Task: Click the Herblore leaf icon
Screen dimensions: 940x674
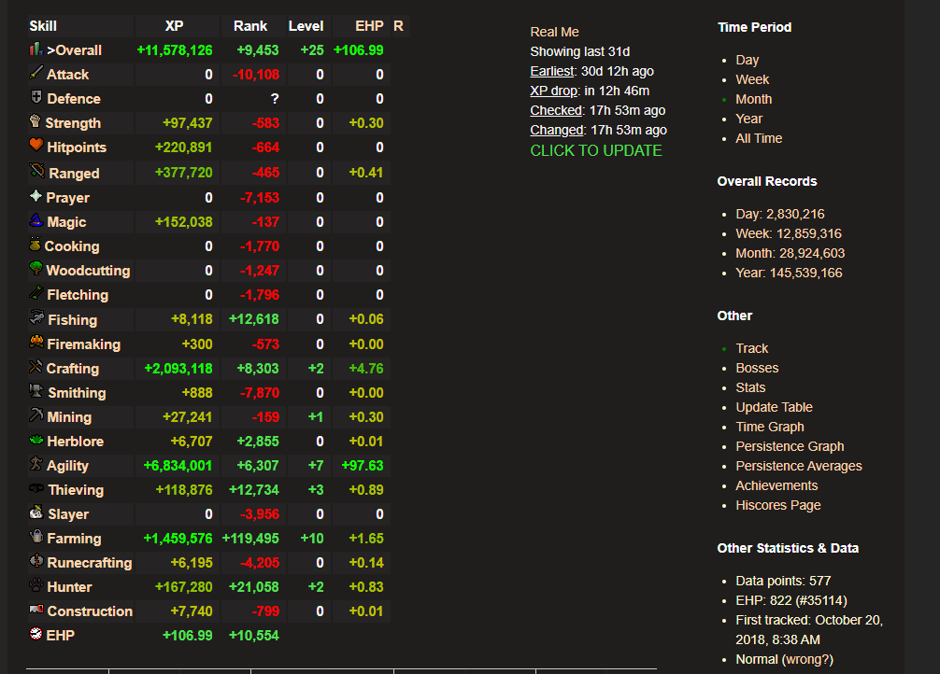Action: (36, 440)
